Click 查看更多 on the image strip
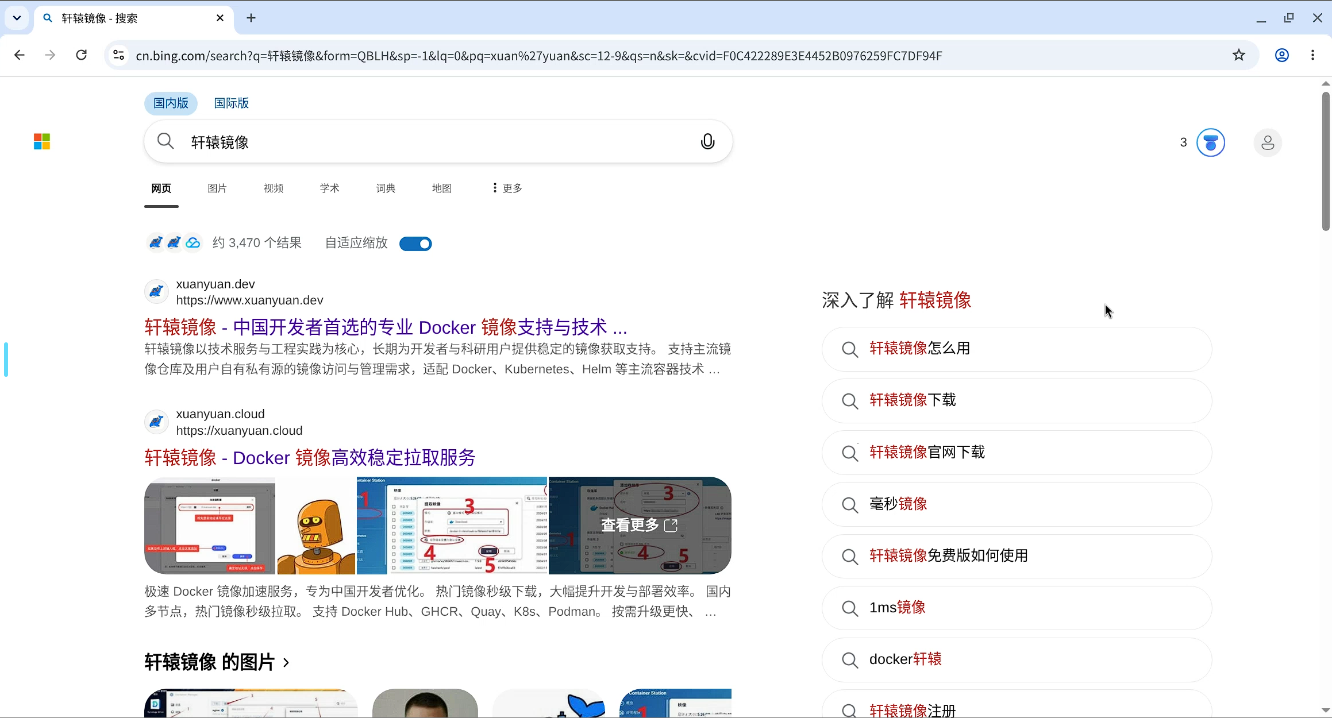The image size is (1332, 718). point(640,525)
